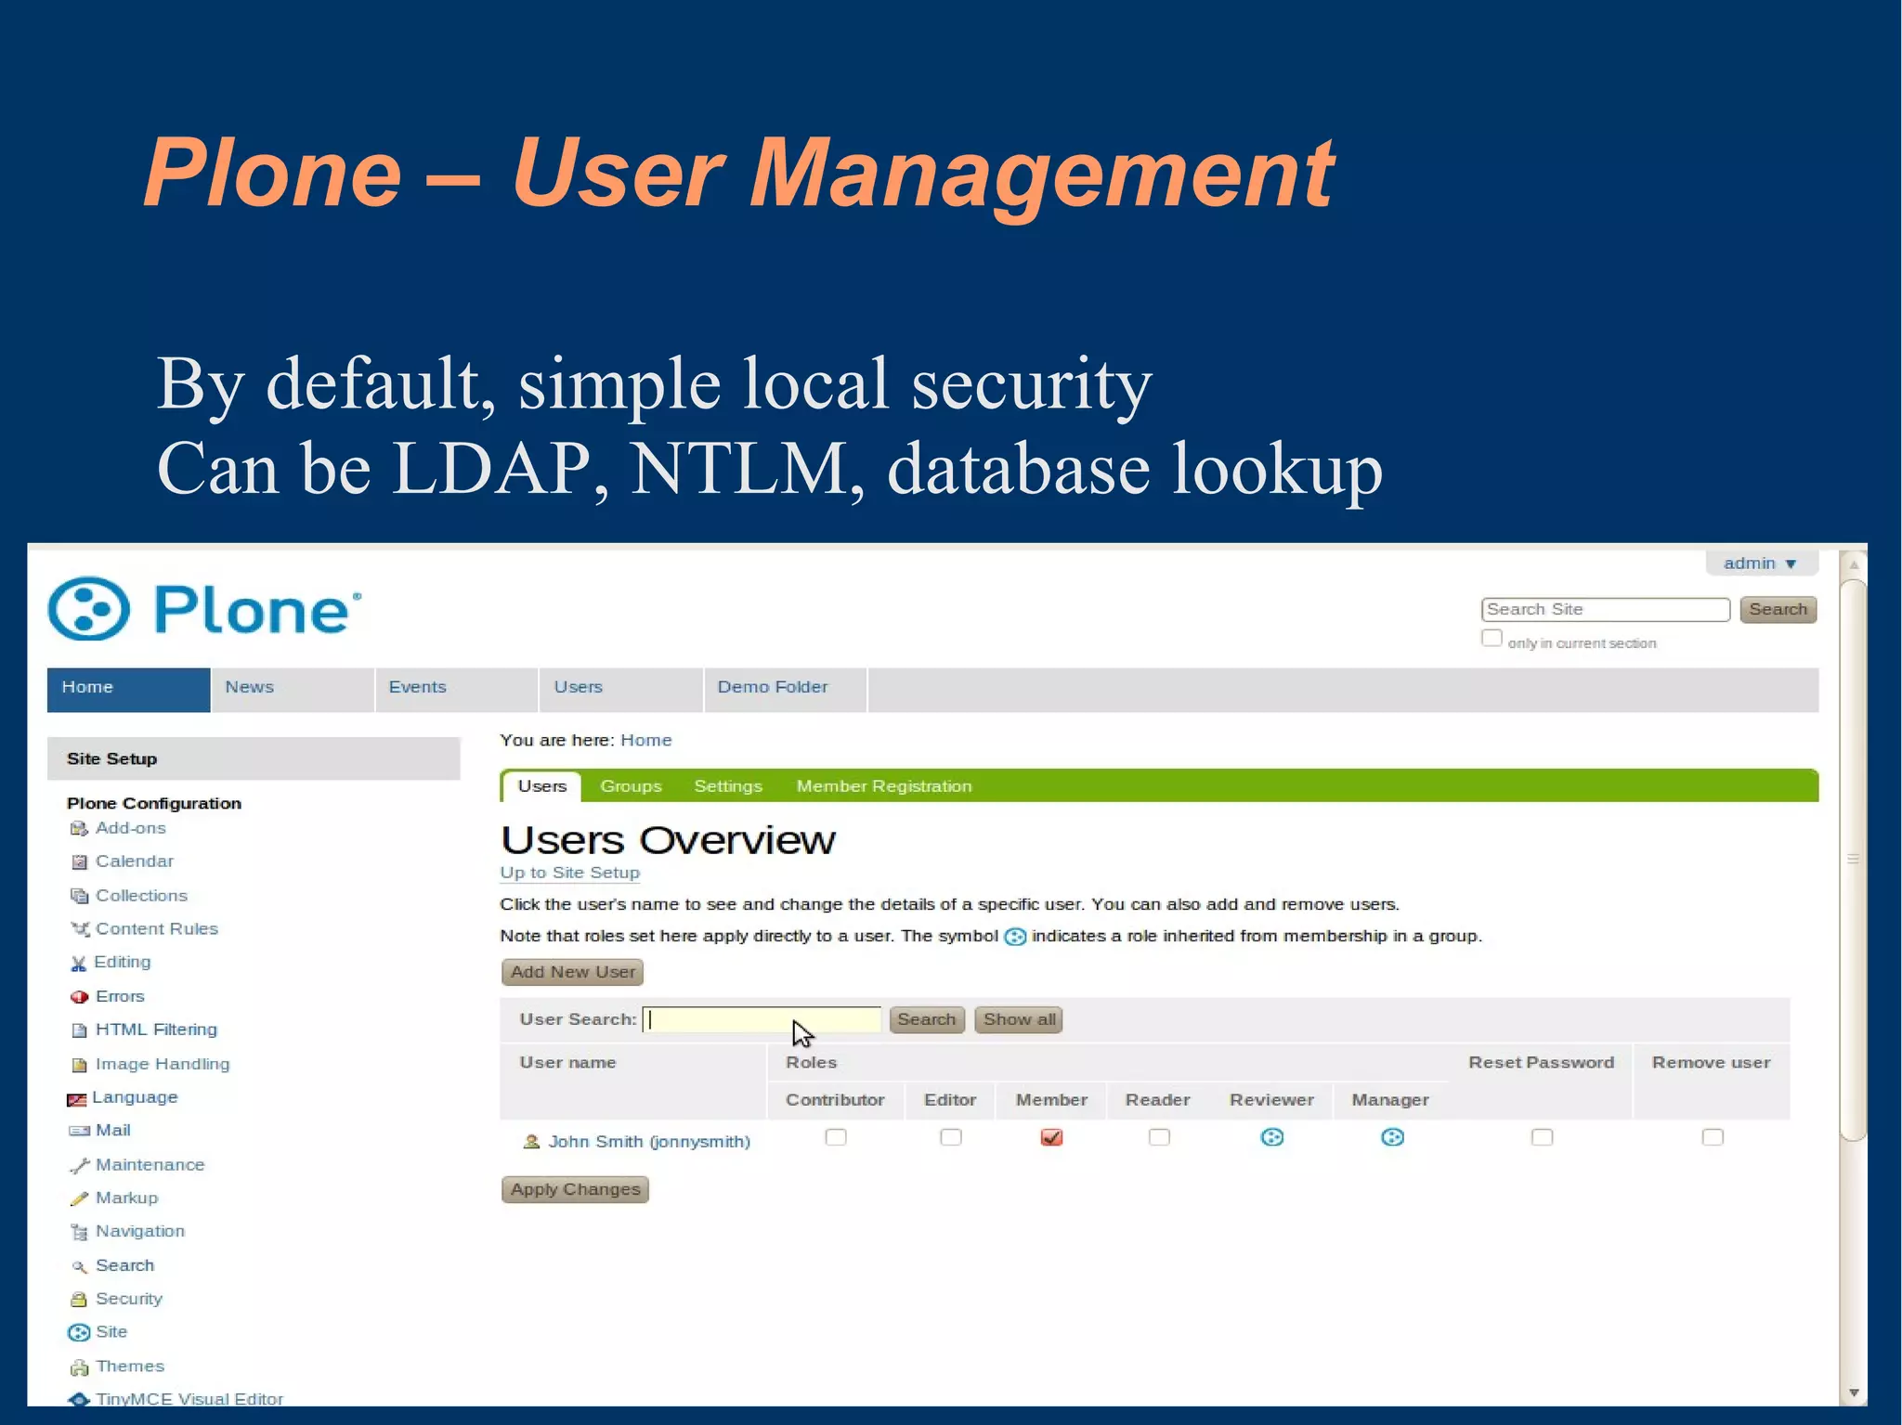The height and width of the screenshot is (1425, 1902).
Task: Click the Calendar settings icon
Action: (x=79, y=861)
